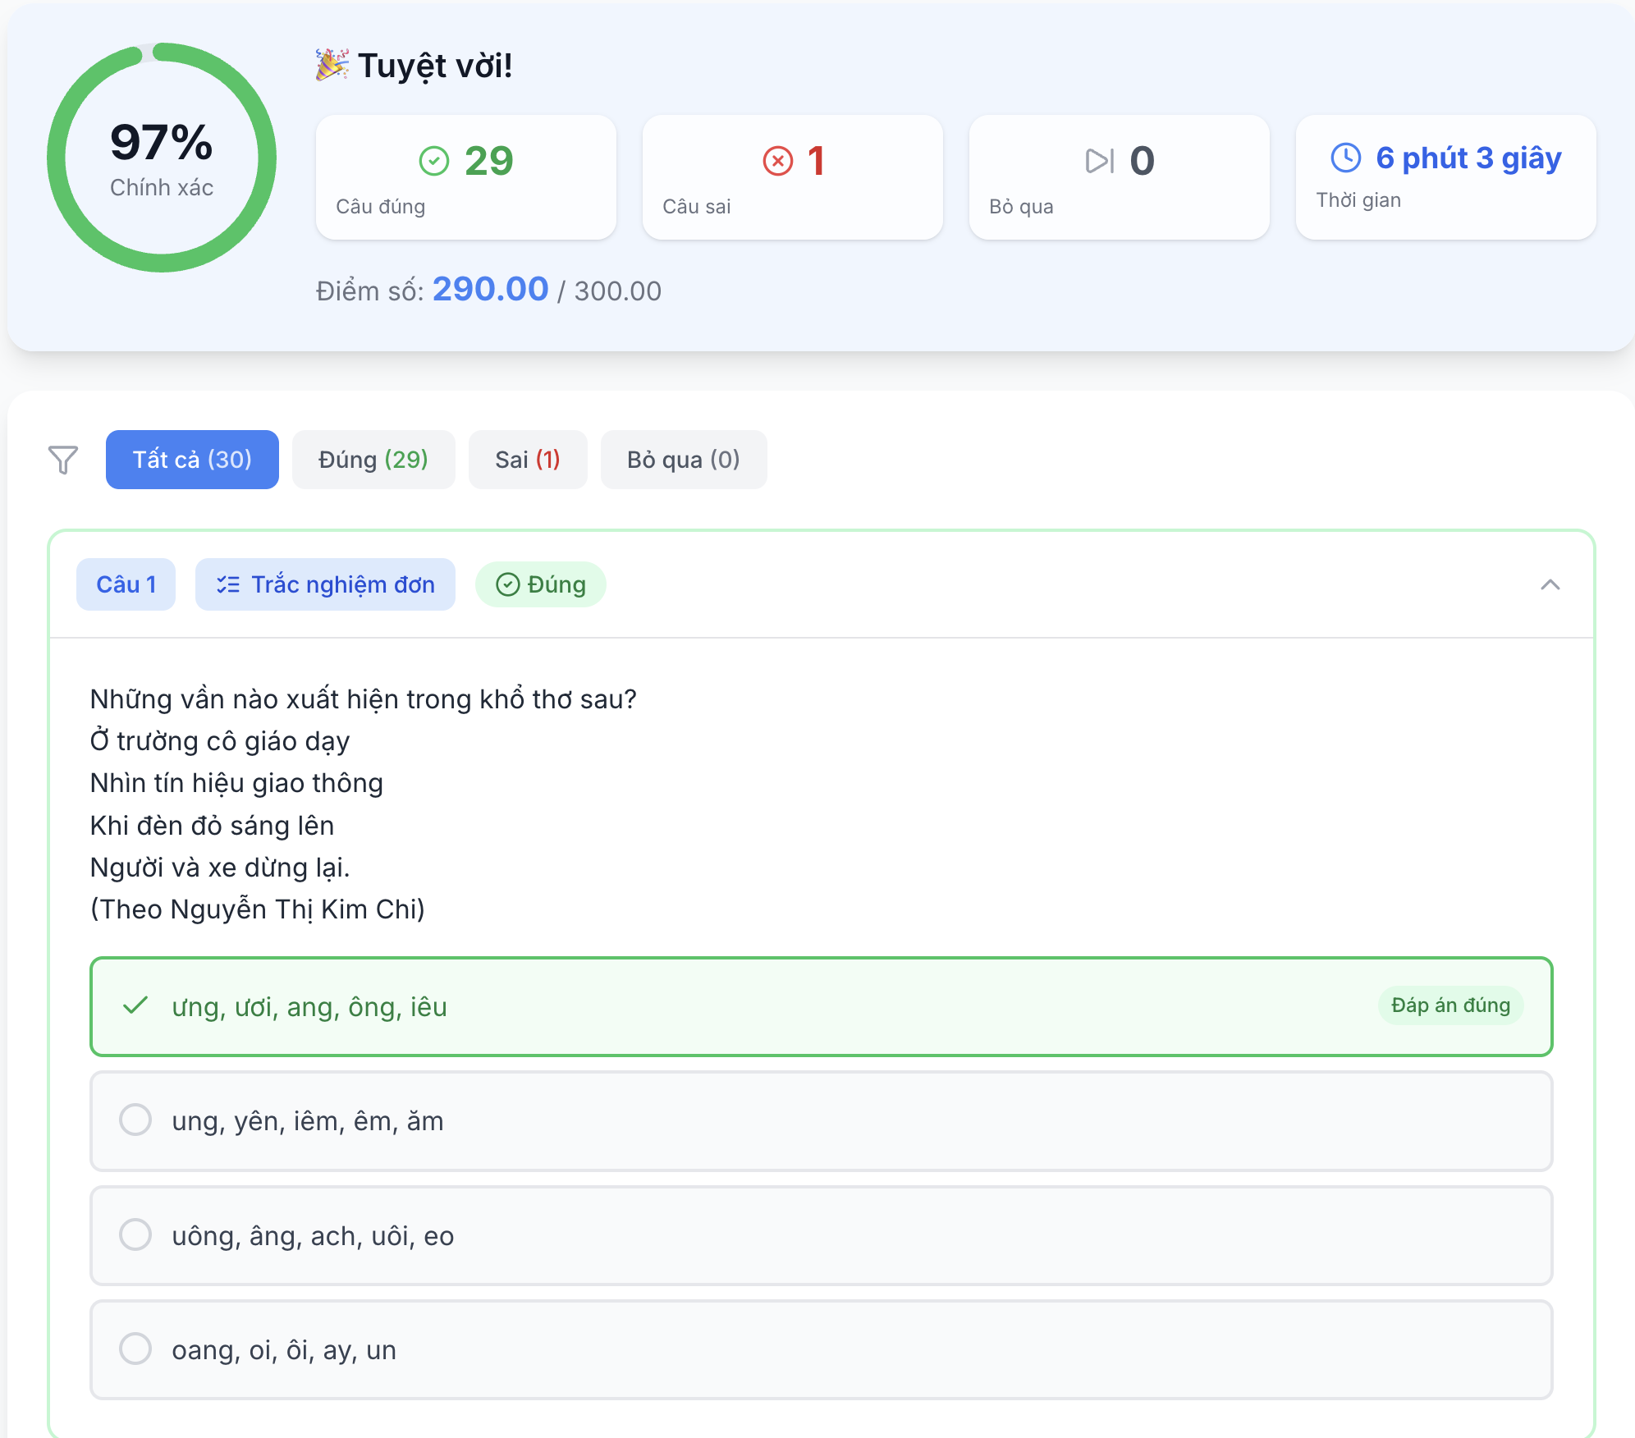Collapse Câu 1 with the chevron arrow
This screenshot has width=1635, height=1438.
(1550, 584)
